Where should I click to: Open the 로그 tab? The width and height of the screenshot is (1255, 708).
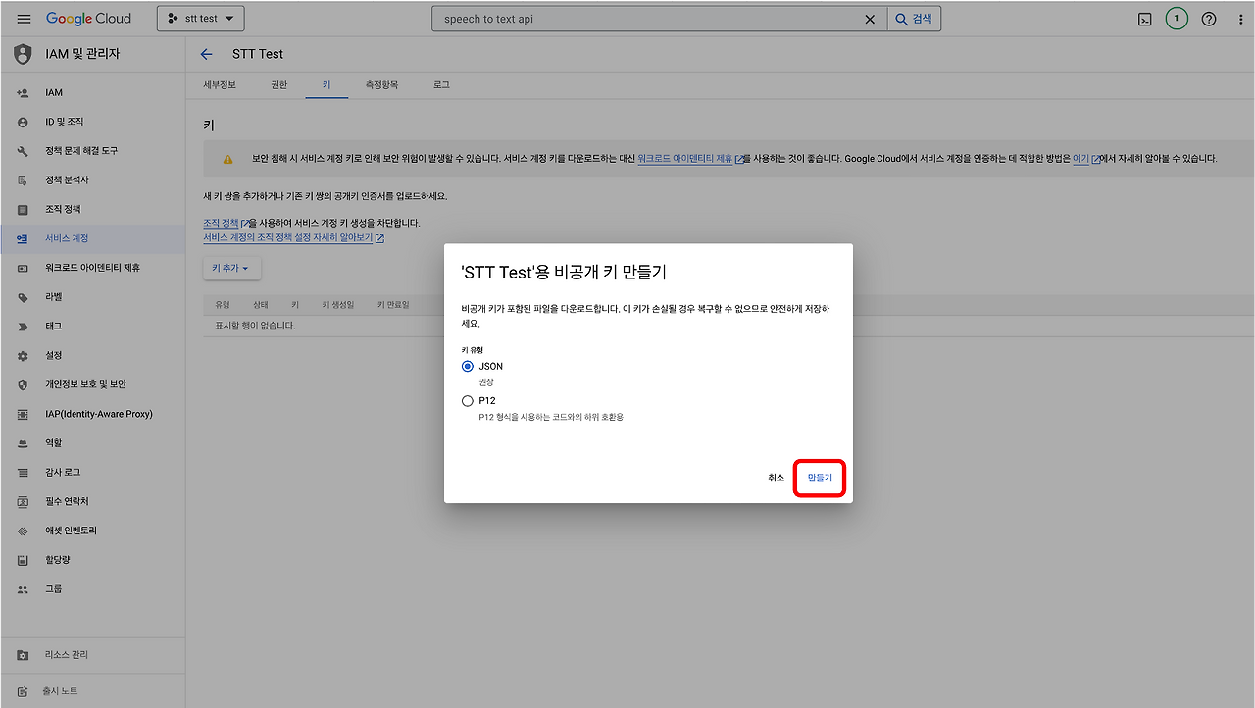click(x=440, y=84)
